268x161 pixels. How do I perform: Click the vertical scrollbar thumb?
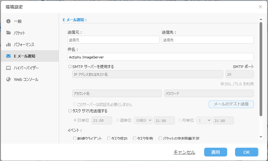pyautogui.click(x=261, y=69)
